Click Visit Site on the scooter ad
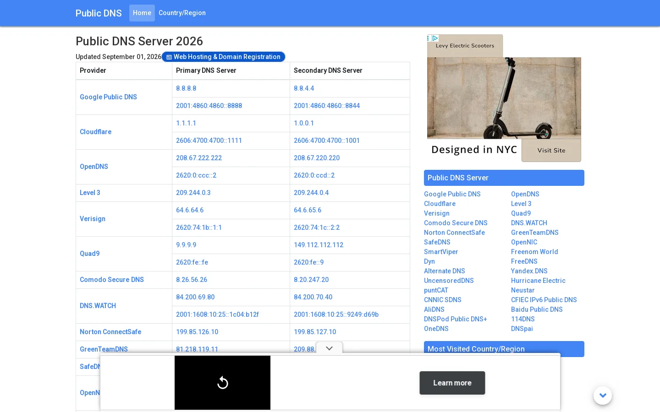Viewport: 660px width, 412px height. 551,150
